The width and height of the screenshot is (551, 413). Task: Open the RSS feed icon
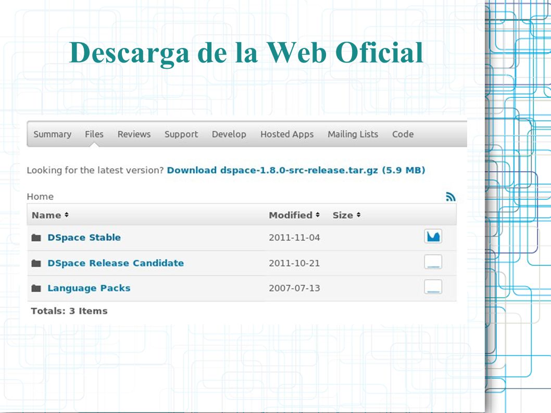pos(450,196)
